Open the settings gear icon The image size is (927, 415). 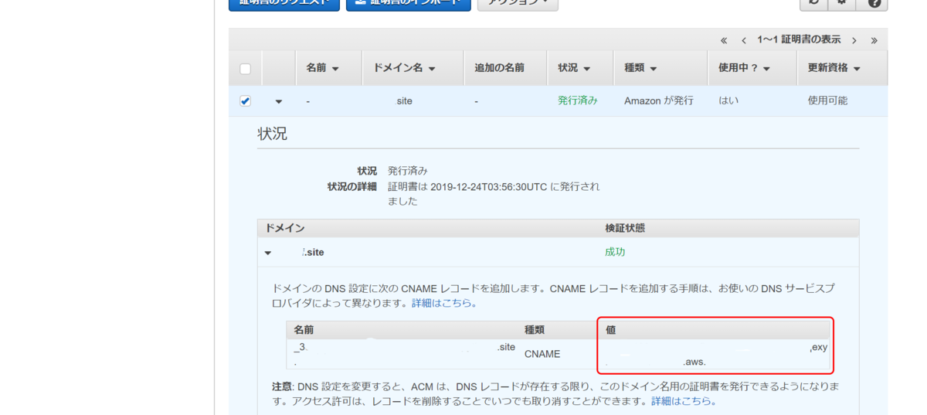[843, 2]
